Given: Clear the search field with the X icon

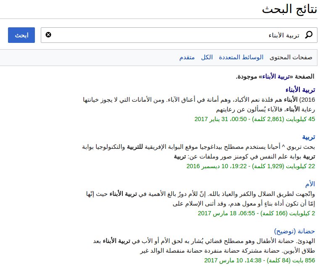Looking at the screenshot, I should (48, 35).
